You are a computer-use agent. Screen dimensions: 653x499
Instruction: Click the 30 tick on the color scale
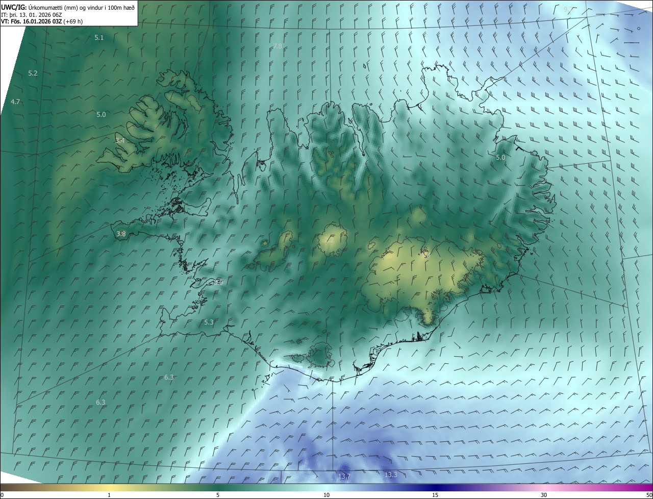[544, 495]
